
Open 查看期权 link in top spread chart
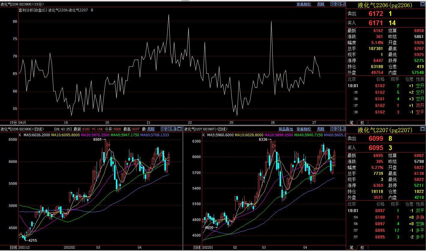304,4
